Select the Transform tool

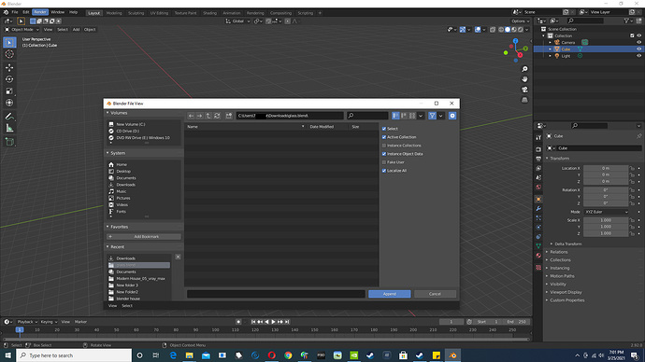[9, 103]
